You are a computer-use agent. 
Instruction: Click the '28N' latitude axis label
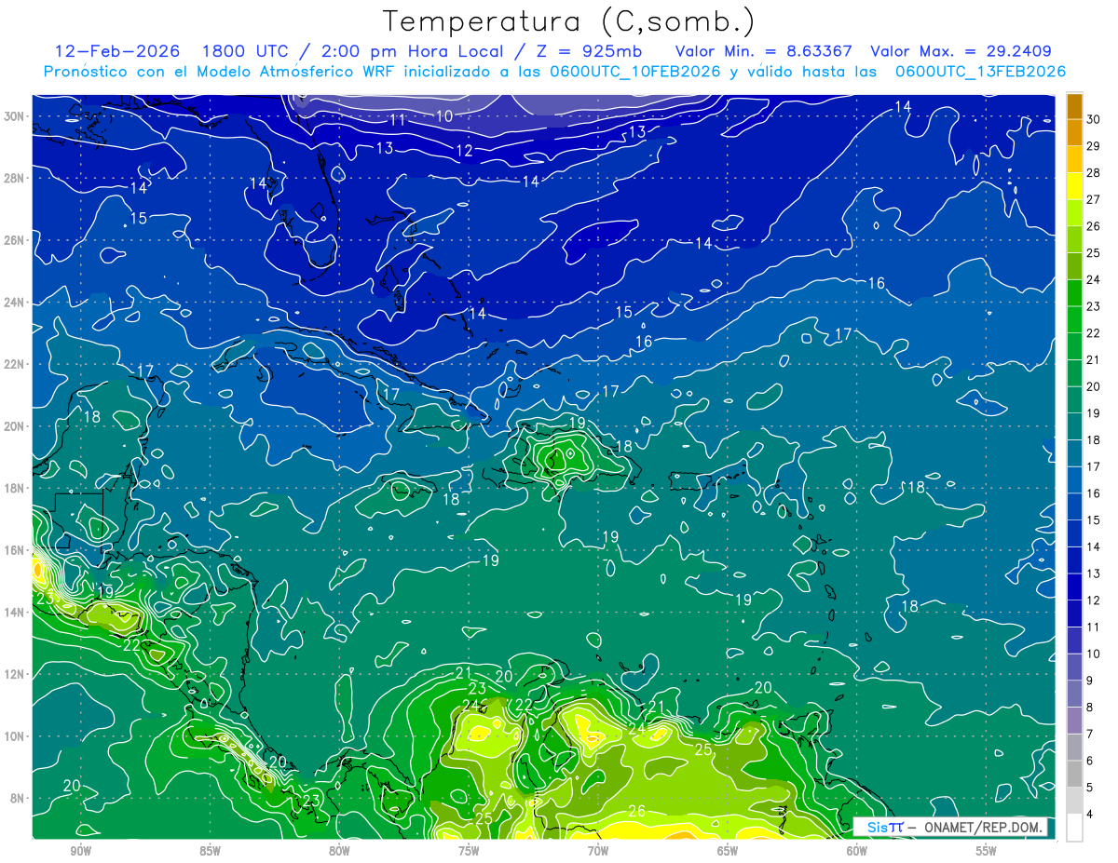click(x=16, y=178)
